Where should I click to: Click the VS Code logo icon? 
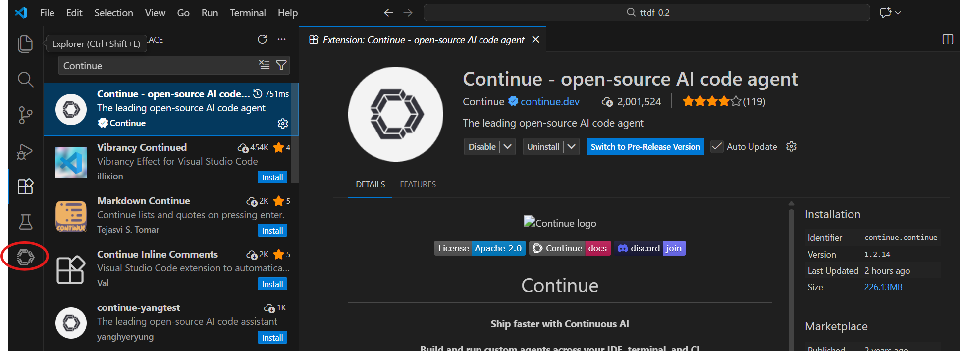click(21, 13)
